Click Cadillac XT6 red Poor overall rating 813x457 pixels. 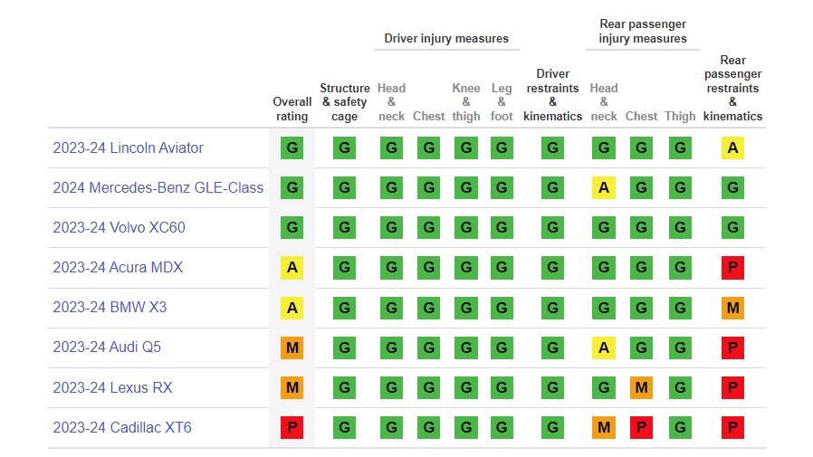pos(292,428)
